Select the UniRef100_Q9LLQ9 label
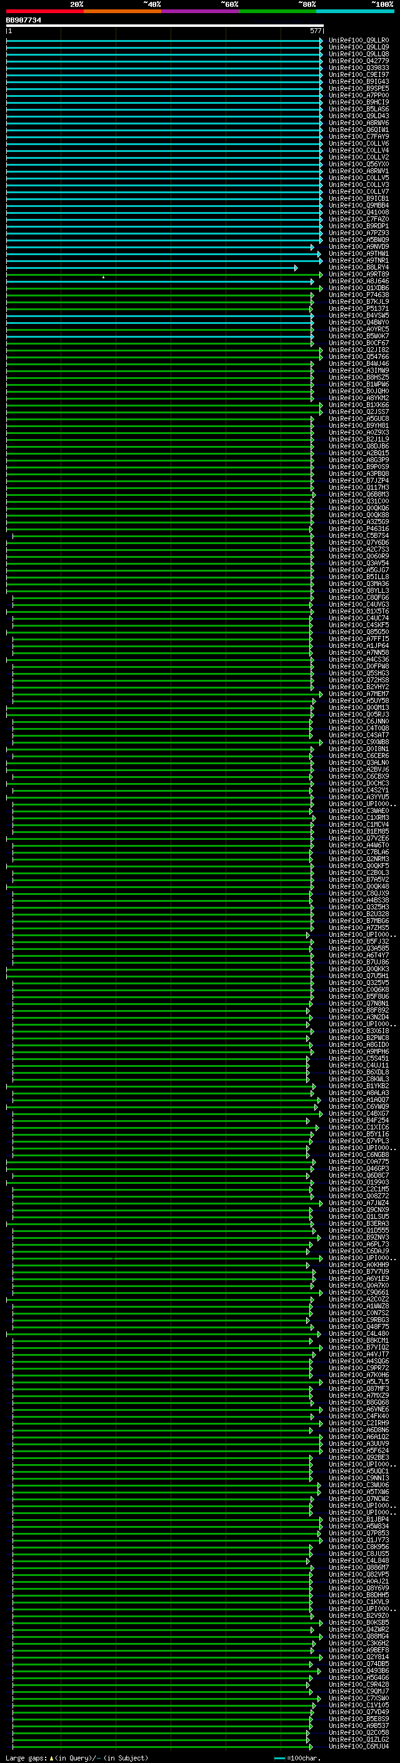 359,48
